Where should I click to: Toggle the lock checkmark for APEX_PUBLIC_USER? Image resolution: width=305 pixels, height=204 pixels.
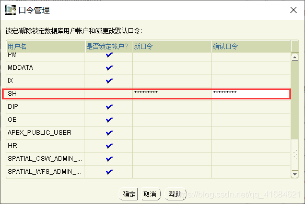[x=109, y=133]
